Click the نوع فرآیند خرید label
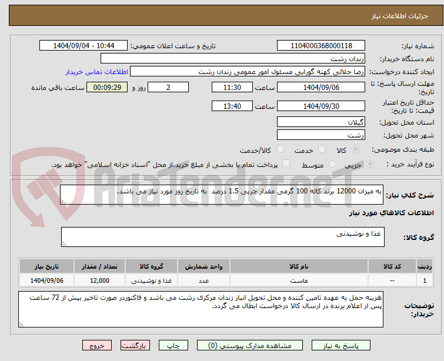444x361 pixels. [410, 164]
